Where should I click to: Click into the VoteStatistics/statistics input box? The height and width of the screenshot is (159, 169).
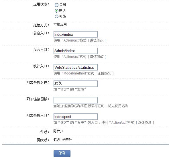76,67
